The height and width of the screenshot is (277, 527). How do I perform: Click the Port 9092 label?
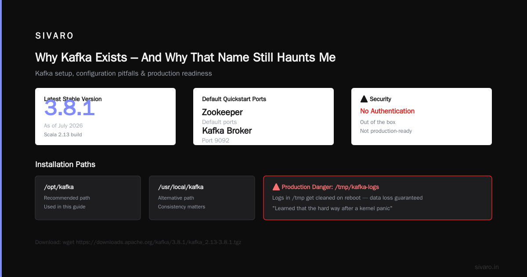(216, 140)
